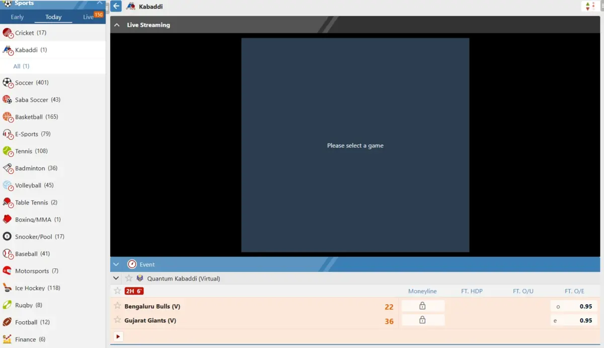
Task: Click the Snooker/Pool eight-ball icon
Action: coord(8,237)
